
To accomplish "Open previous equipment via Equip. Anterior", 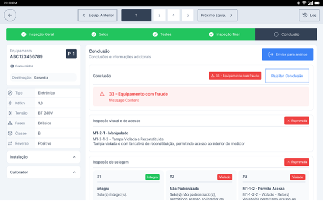I will tap(98, 15).
